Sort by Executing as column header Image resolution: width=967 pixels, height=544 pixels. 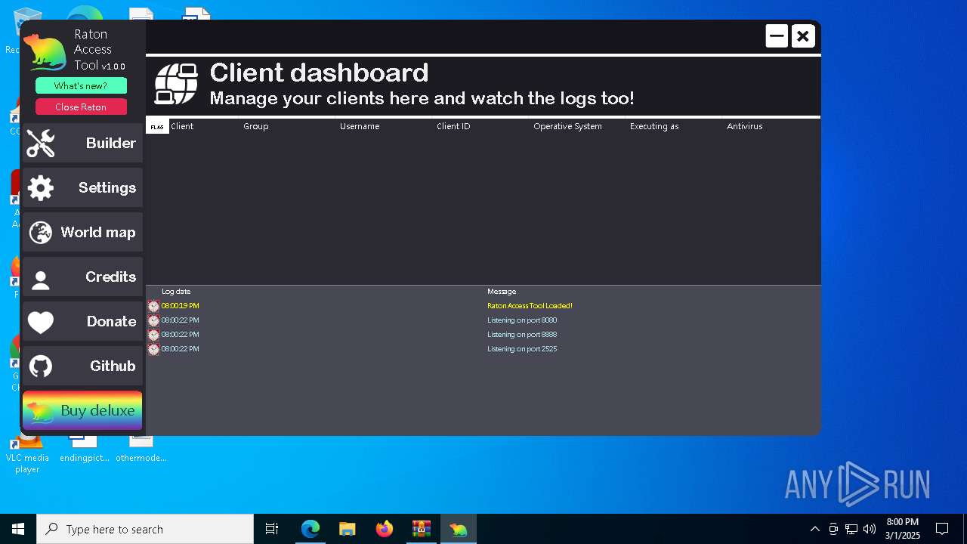tap(654, 126)
